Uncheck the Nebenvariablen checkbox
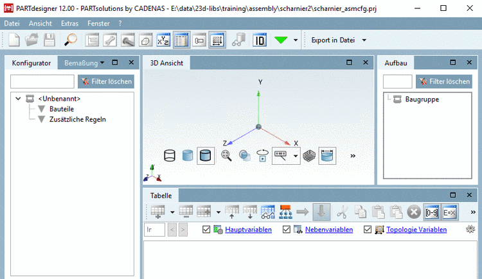This screenshot has width=482, height=279. pos(286,229)
